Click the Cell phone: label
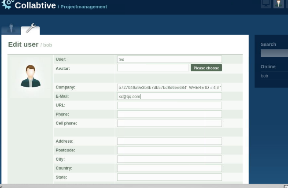The width and height of the screenshot is (288, 188). pos(66,123)
